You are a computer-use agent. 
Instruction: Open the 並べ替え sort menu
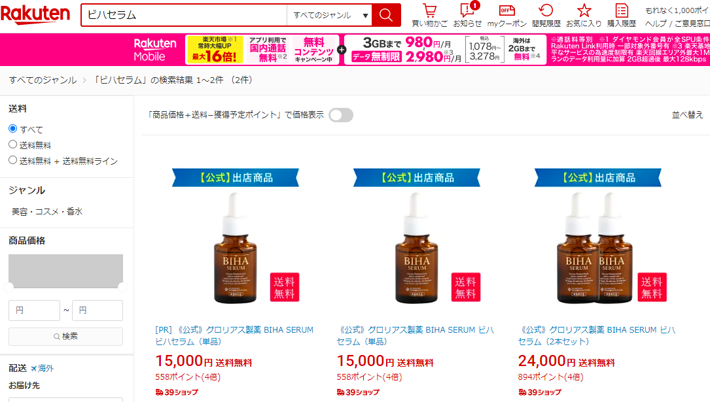[x=687, y=115]
